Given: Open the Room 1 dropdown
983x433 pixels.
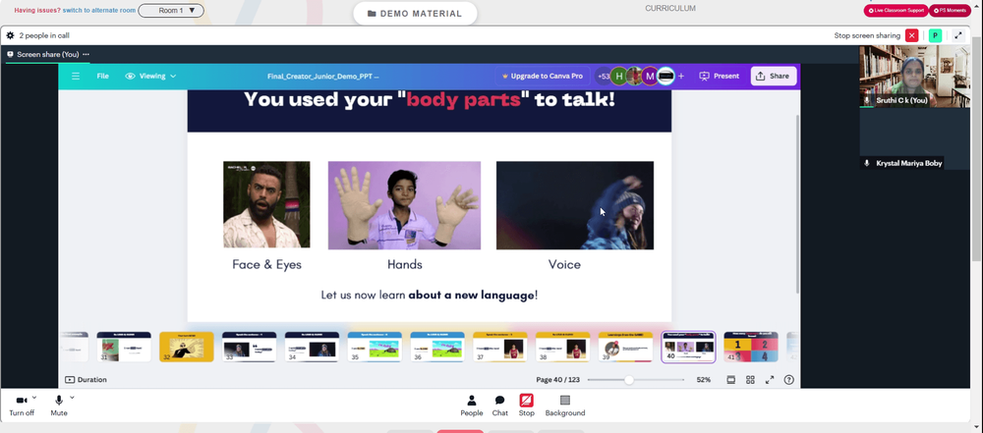Looking at the screenshot, I should coord(171,11).
